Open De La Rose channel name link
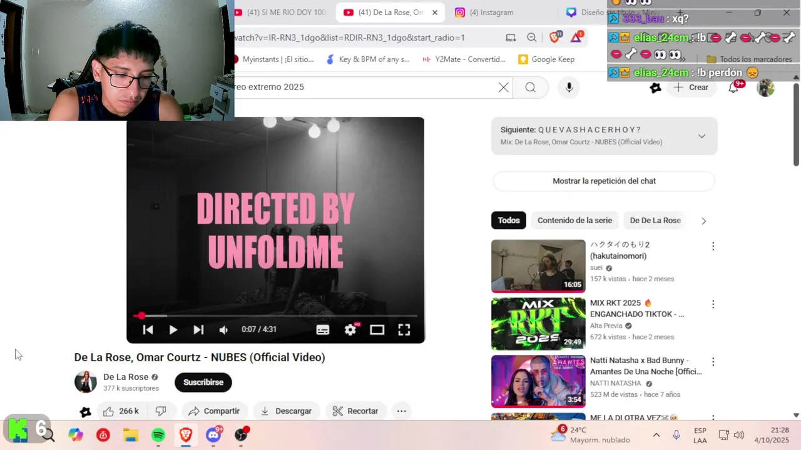801x450 pixels. tap(126, 377)
